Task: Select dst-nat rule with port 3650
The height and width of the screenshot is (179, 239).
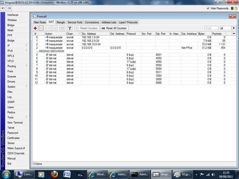Action: 134,79
